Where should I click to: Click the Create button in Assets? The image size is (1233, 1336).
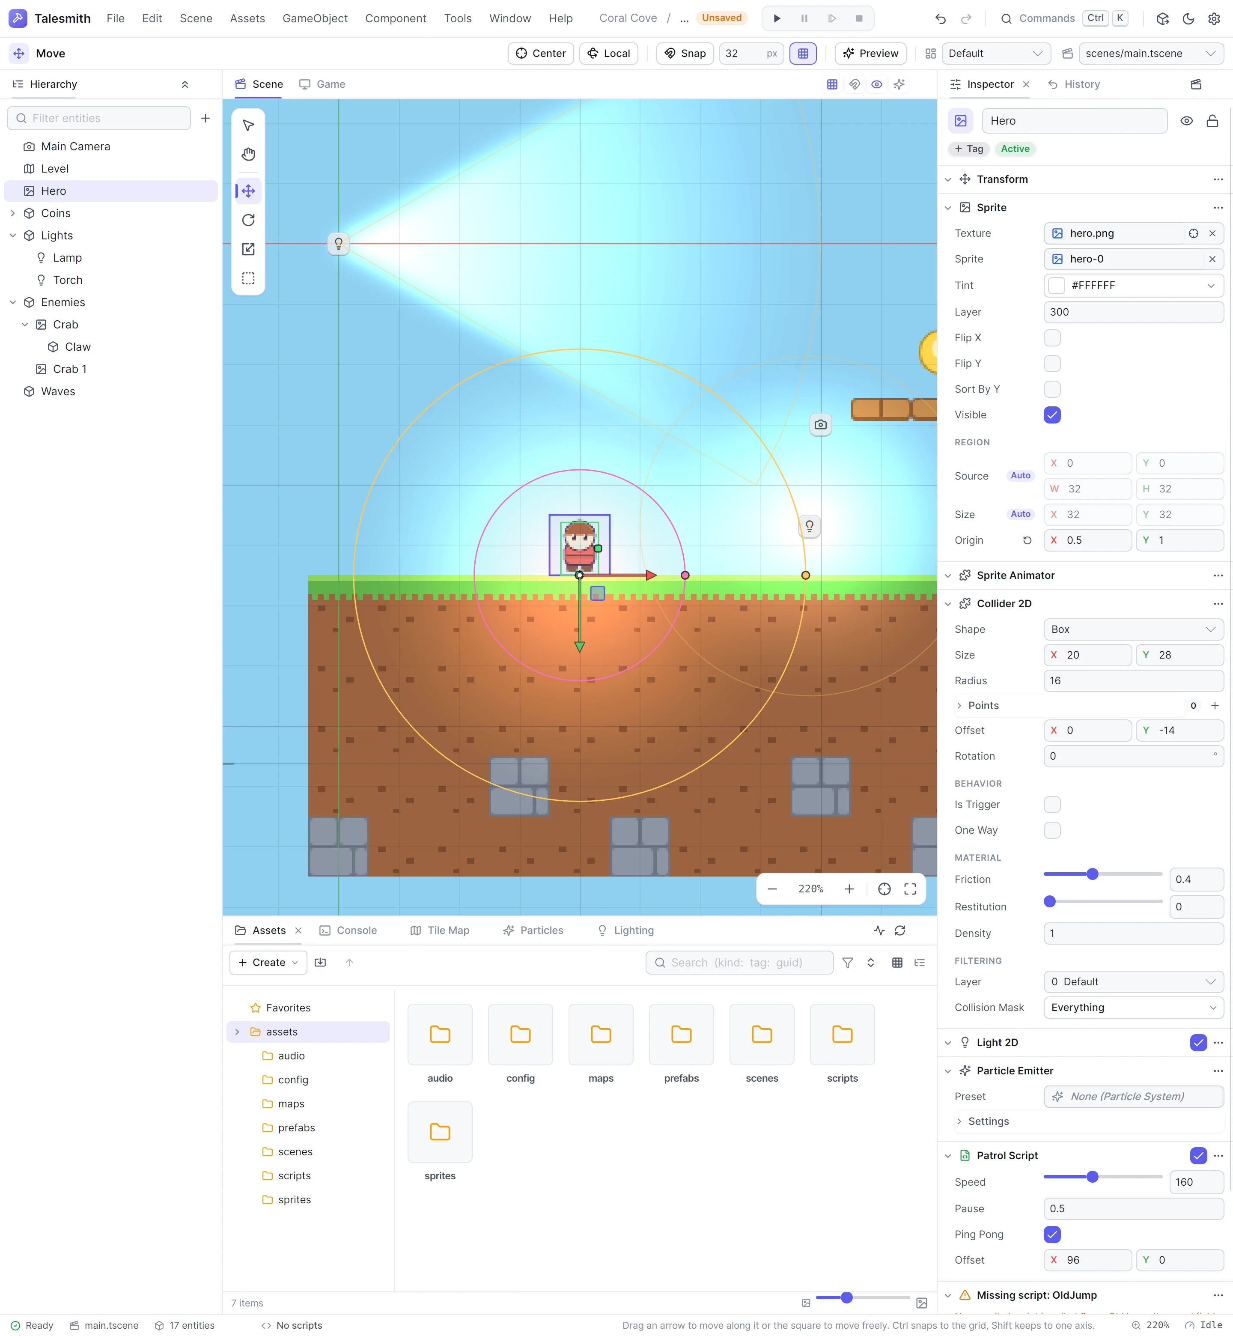click(268, 962)
